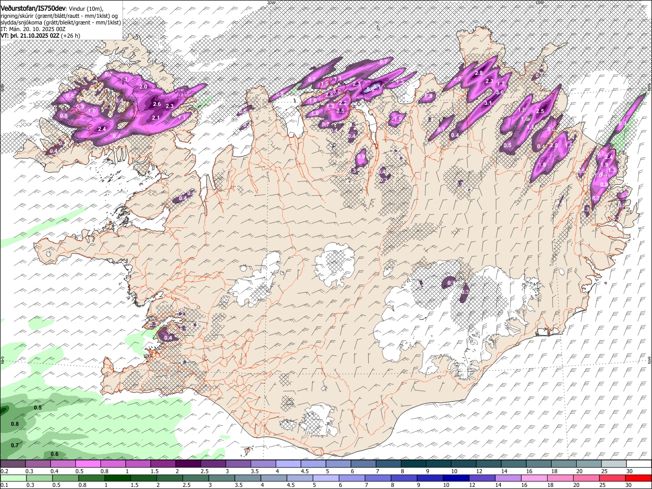
Task: Click the pale green first swatch of bottom legend
Action: [13, 478]
